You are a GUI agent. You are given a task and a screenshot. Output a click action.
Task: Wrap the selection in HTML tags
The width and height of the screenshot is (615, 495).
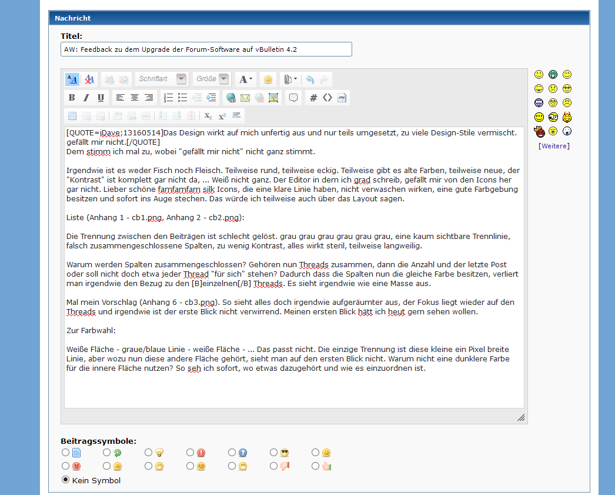[327, 98]
